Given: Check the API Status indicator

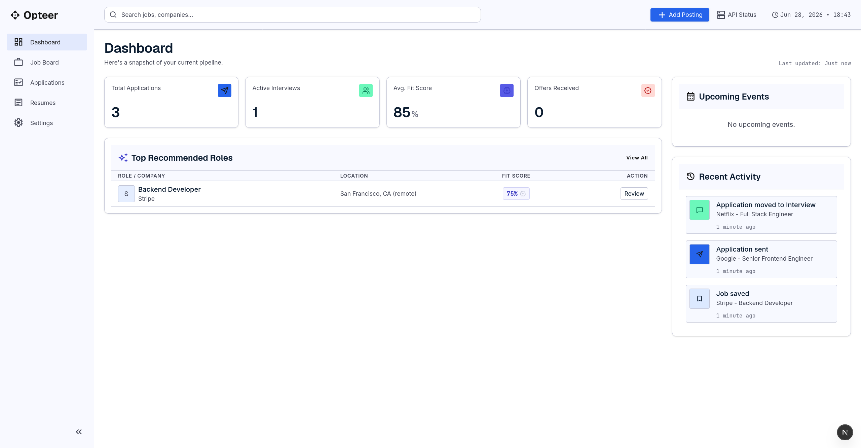Looking at the screenshot, I should click(737, 15).
